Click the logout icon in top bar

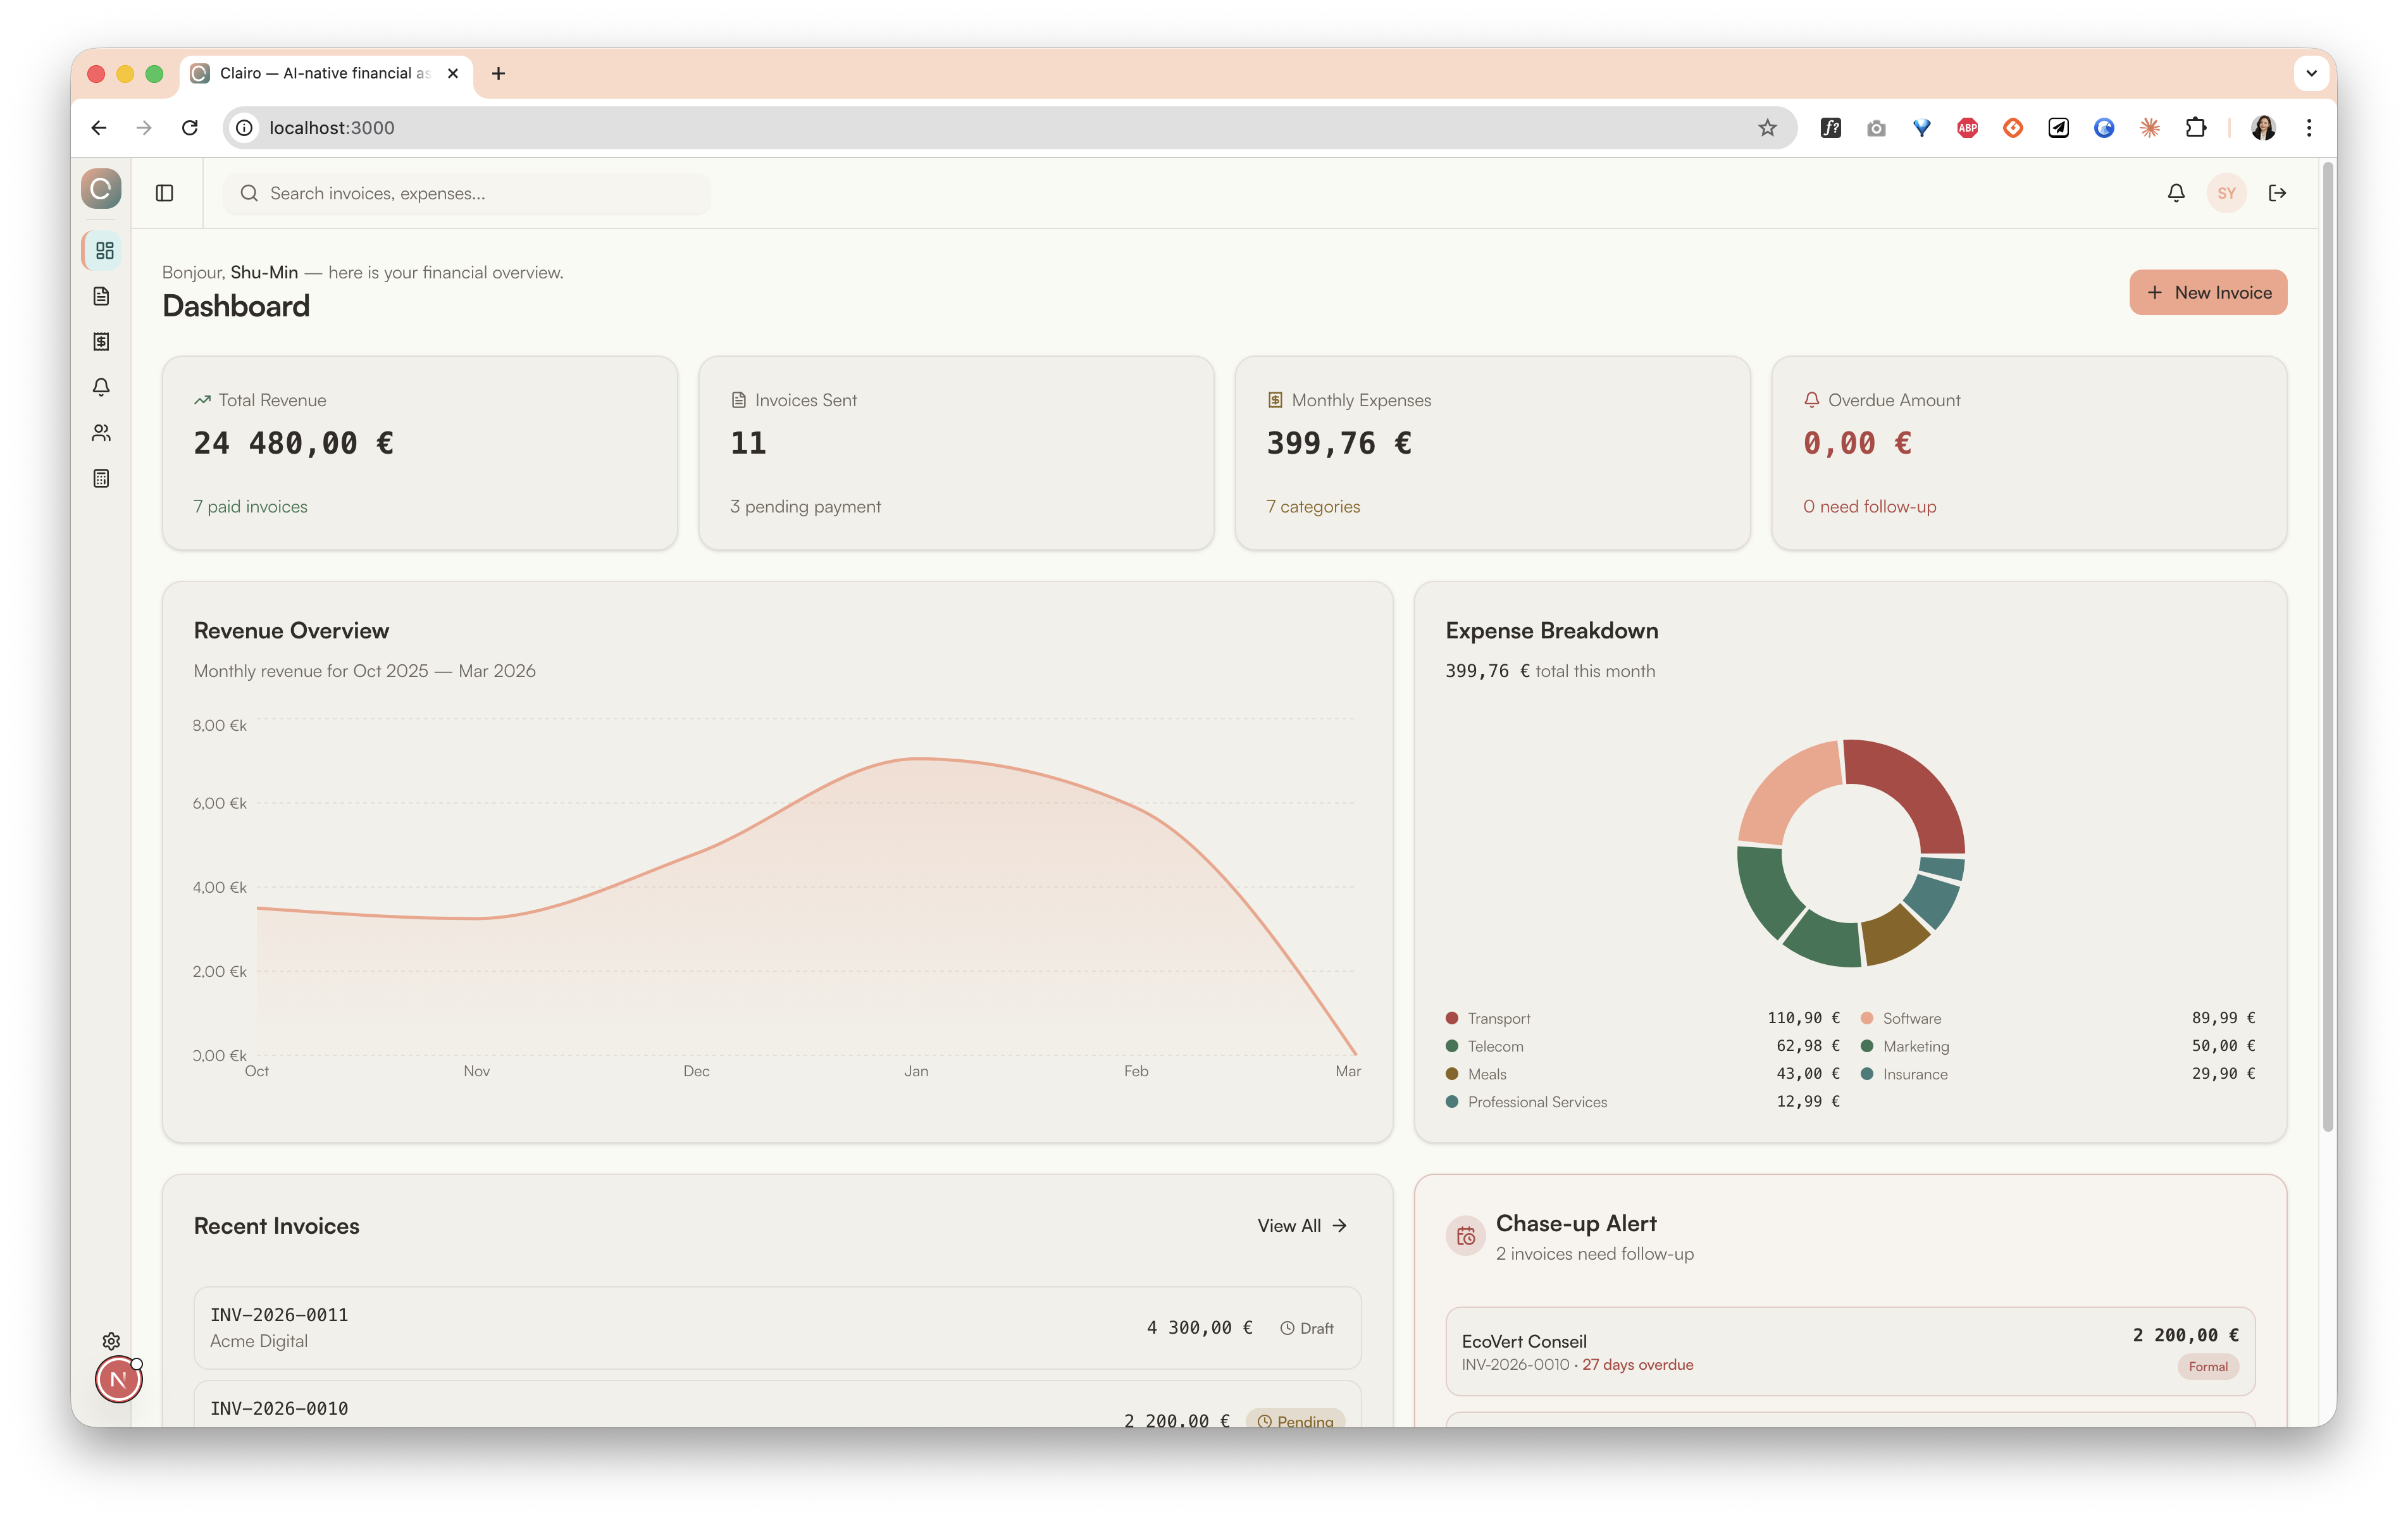(x=2278, y=193)
